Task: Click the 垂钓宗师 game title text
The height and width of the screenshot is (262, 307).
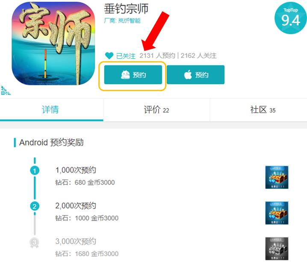Action: [x=126, y=9]
